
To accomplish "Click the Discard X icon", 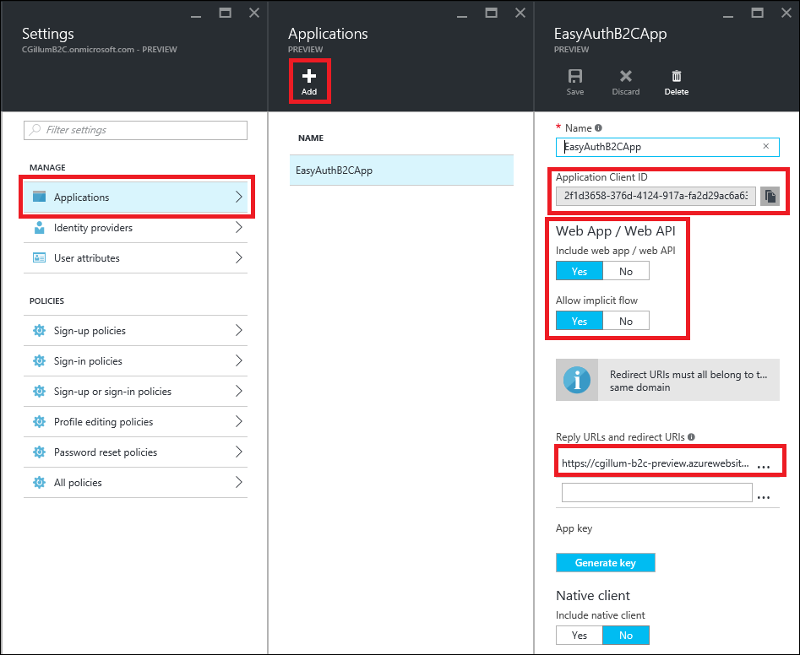I will [626, 77].
